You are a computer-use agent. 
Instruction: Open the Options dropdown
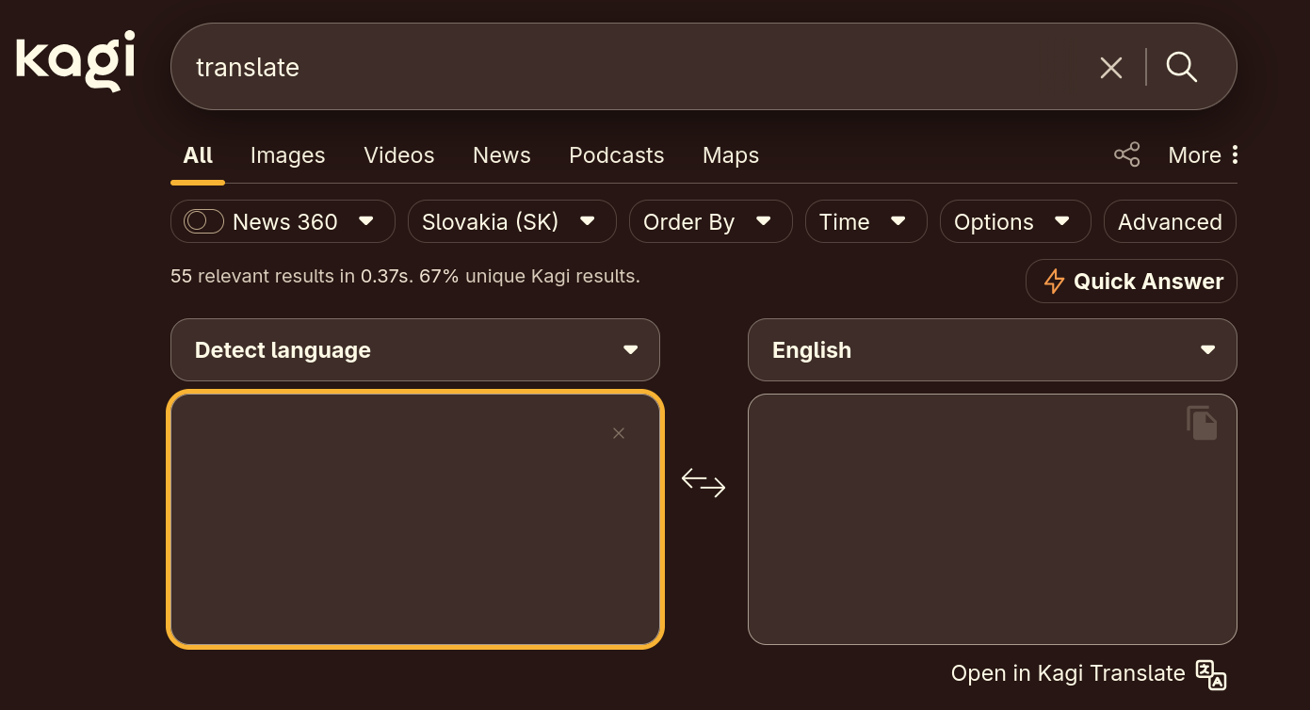(1015, 221)
